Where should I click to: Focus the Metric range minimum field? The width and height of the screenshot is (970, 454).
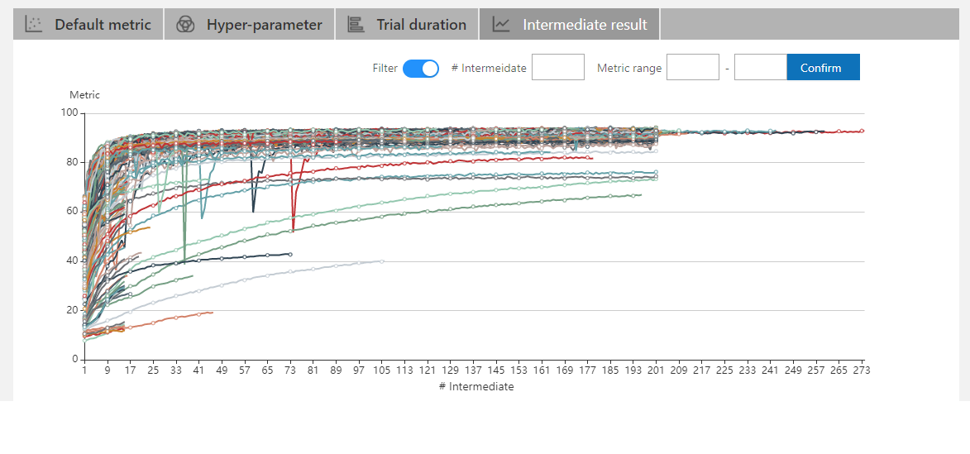692,68
